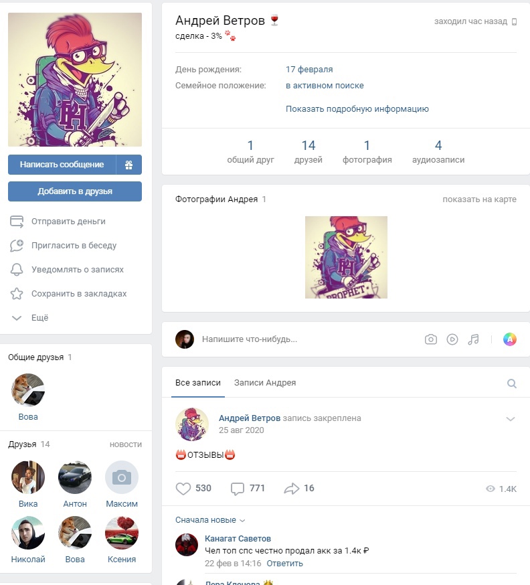
Task: Select the Все записи tab
Action: tap(197, 383)
